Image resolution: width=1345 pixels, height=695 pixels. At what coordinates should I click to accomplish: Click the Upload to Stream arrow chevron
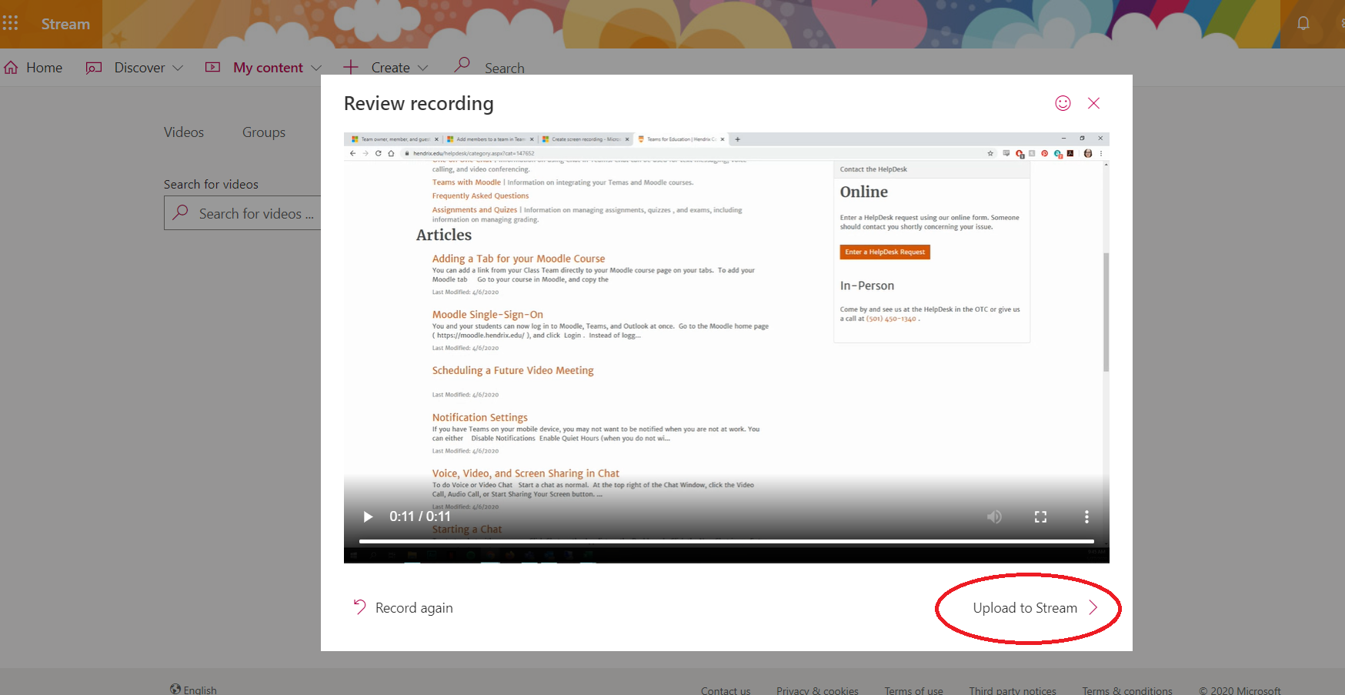coord(1093,607)
